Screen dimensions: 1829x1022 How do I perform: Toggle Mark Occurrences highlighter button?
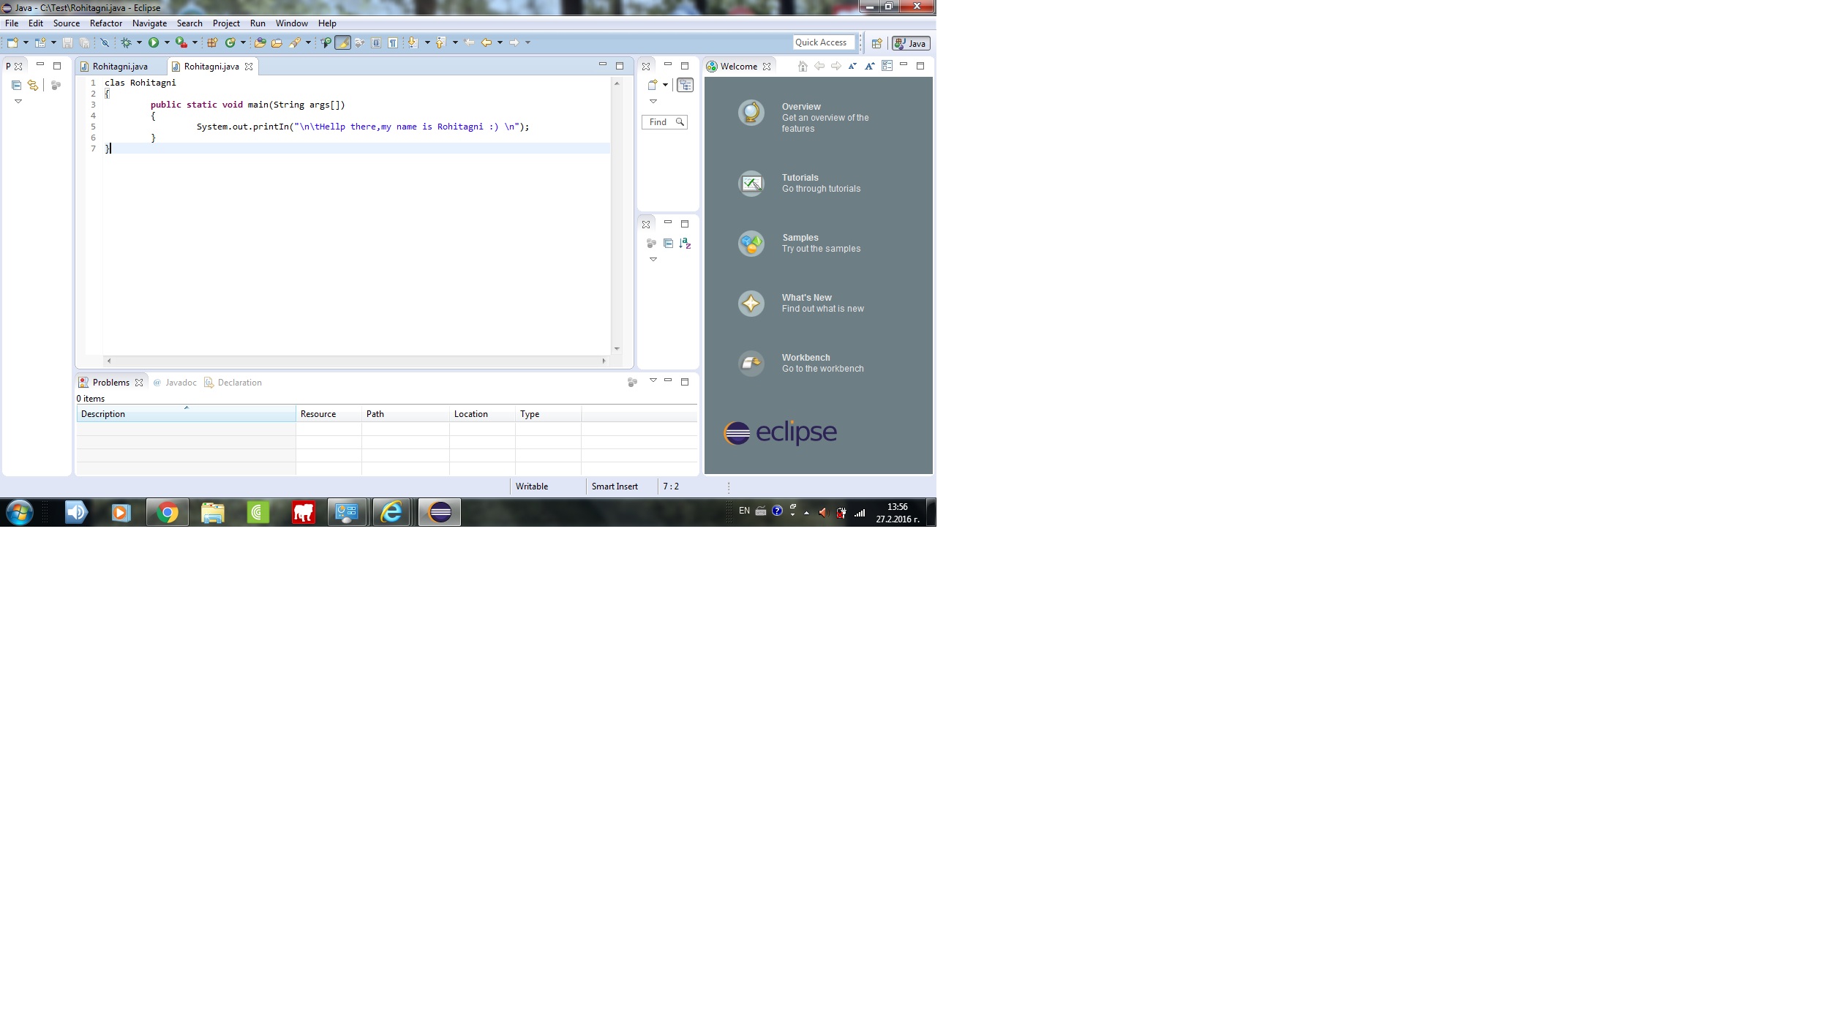[x=342, y=43]
